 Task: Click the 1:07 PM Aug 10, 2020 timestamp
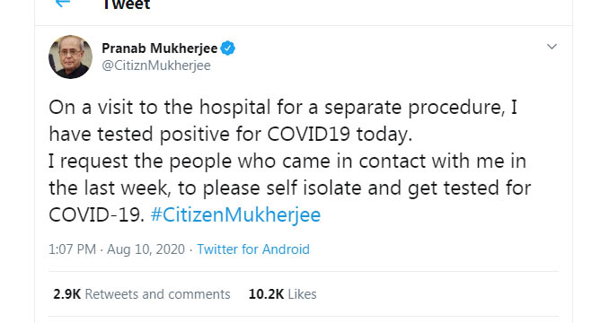click(117, 249)
